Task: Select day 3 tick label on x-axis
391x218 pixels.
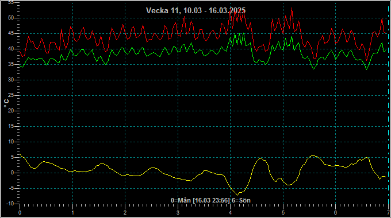Action: (x=178, y=213)
